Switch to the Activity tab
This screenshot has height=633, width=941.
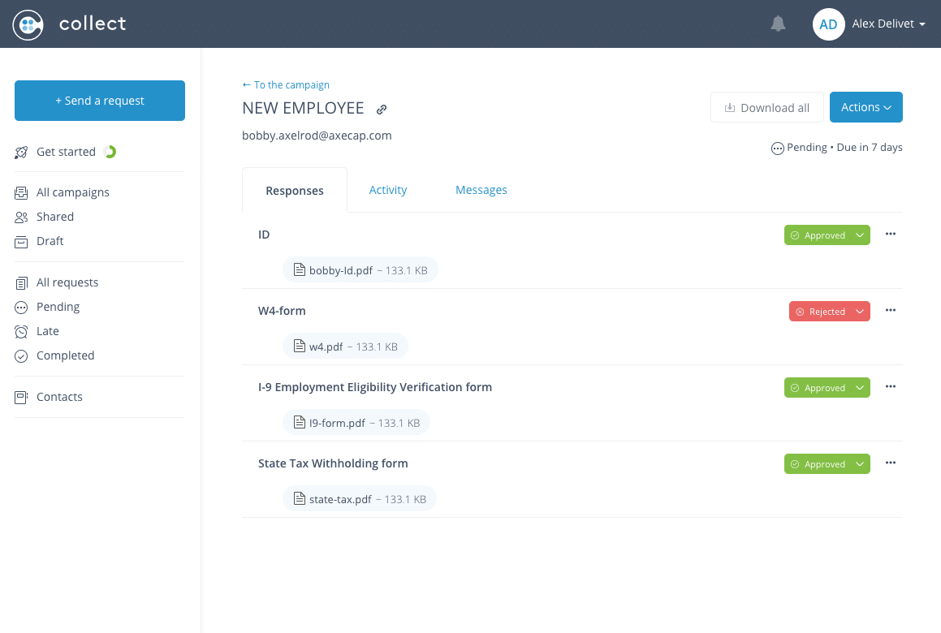click(388, 190)
